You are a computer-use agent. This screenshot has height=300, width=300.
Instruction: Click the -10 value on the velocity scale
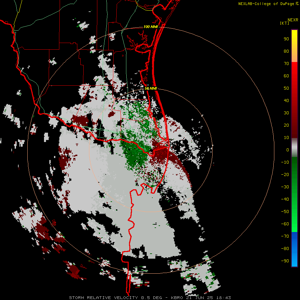pyautogui.click(x=285, y=162)
